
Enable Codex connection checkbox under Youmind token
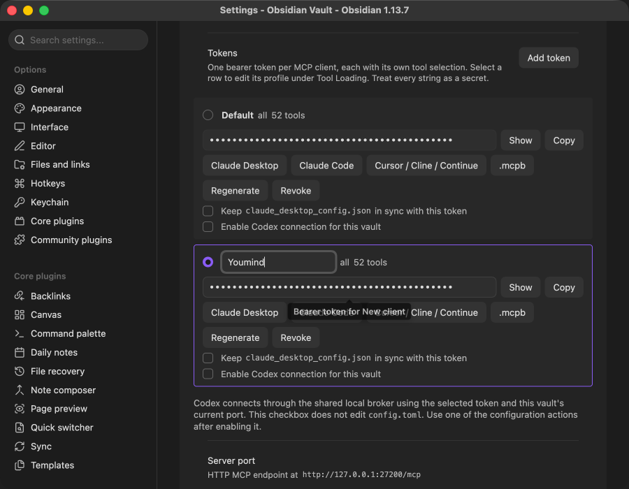(208, 374)
